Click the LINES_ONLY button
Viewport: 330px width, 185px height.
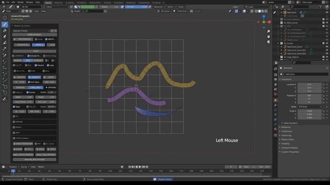click(36, 87)
